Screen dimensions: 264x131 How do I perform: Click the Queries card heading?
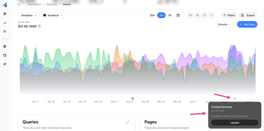(30, 122)
